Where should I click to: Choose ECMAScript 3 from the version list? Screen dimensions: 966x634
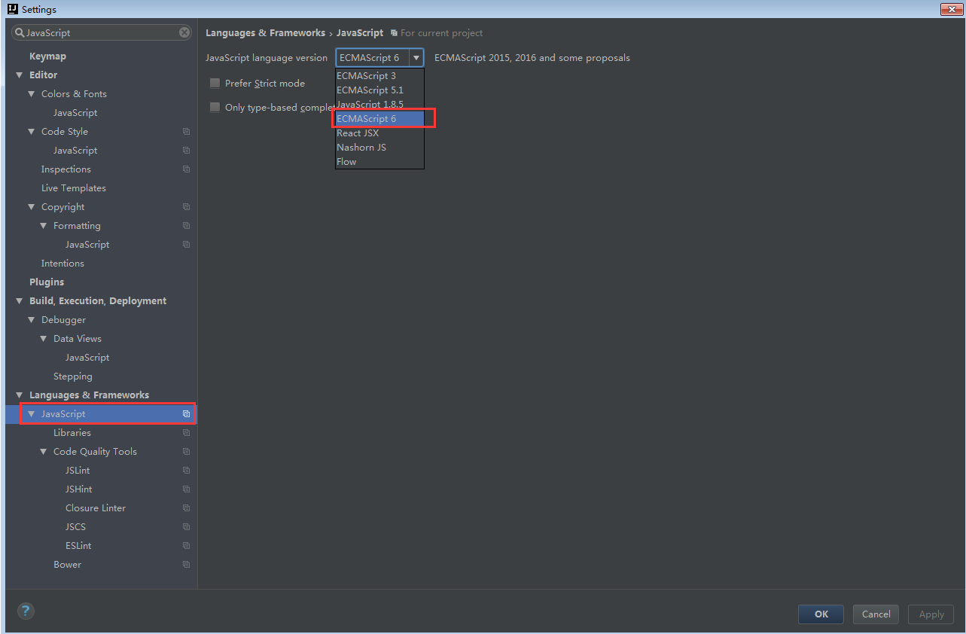379,76
